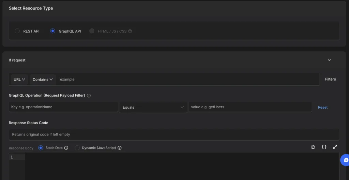Open the URL dropdown
This screenshot has height=180, width=349.
click(x=19, y=79)
